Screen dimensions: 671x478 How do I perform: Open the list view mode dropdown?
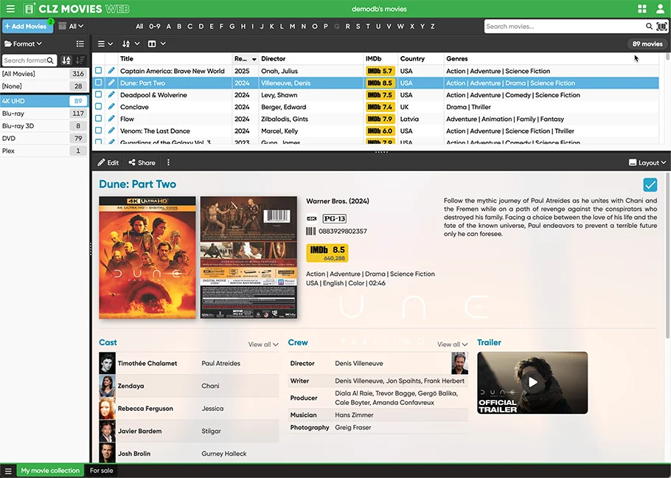click(105, 44)
